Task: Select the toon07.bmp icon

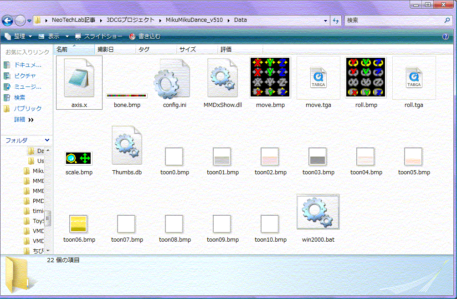Action: (126, 223)
